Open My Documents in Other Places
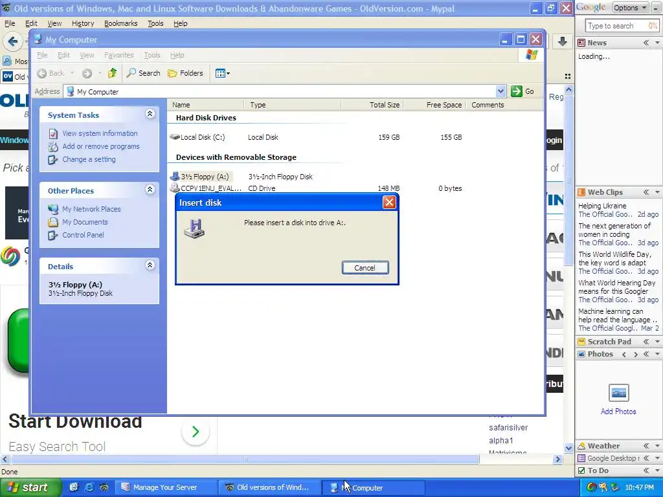Image resolution: width=663 pixels, height=497 pixels. [x=85, y=222]
